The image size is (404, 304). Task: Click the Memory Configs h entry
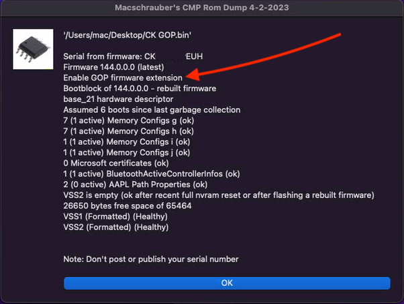129,132
